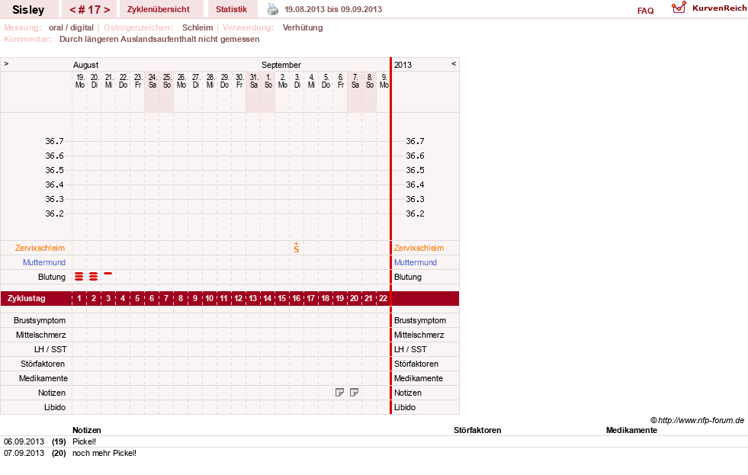This screenshot has width=748, height=475.
Task: Click the right-side 36.5 temperature label
Action: [415, 170]
